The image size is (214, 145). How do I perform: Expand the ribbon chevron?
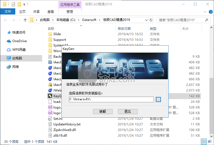point(205,12)
